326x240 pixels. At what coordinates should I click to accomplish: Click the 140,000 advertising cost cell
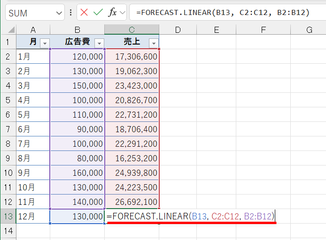pos(78,202)
